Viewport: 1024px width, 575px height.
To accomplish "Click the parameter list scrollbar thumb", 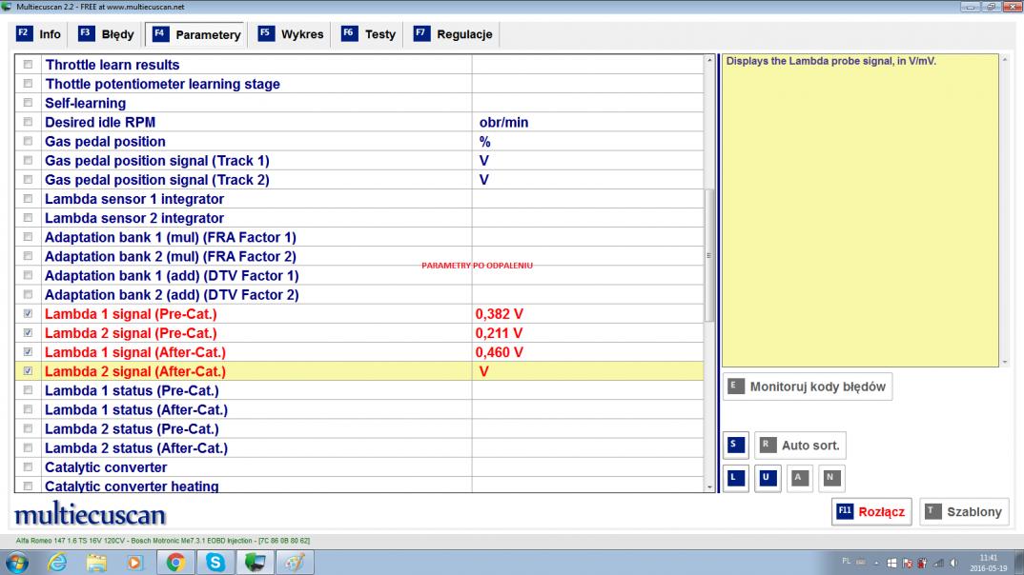I will click(709, 255).
